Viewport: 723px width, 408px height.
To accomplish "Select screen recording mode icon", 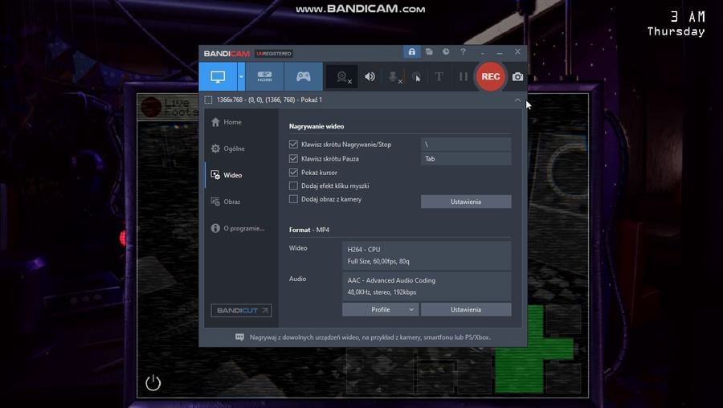I will (x=218, y=76).
